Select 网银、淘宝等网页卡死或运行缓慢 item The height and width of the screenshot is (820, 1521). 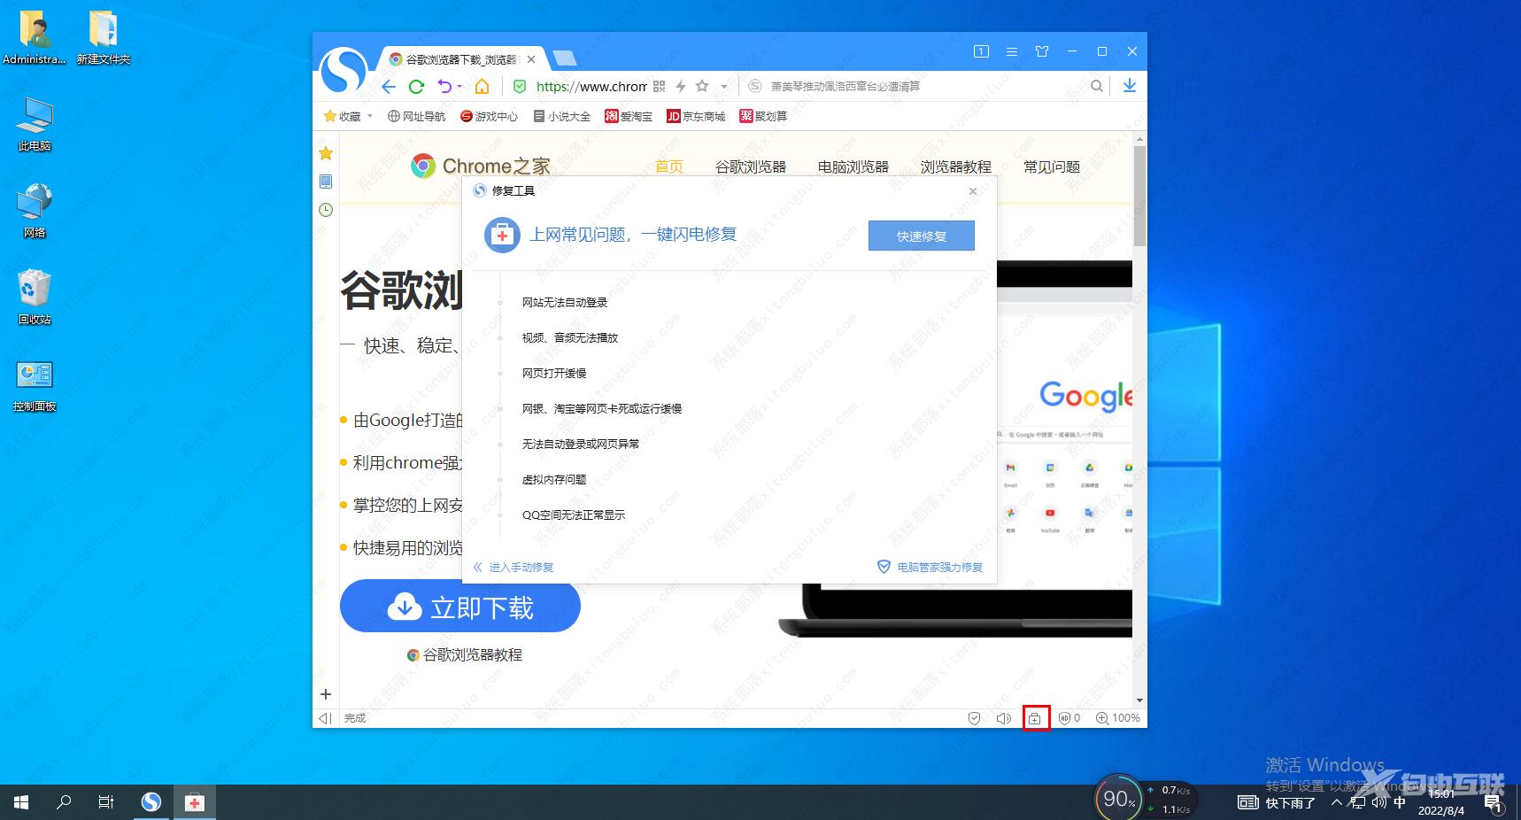[x=602, y=408]
